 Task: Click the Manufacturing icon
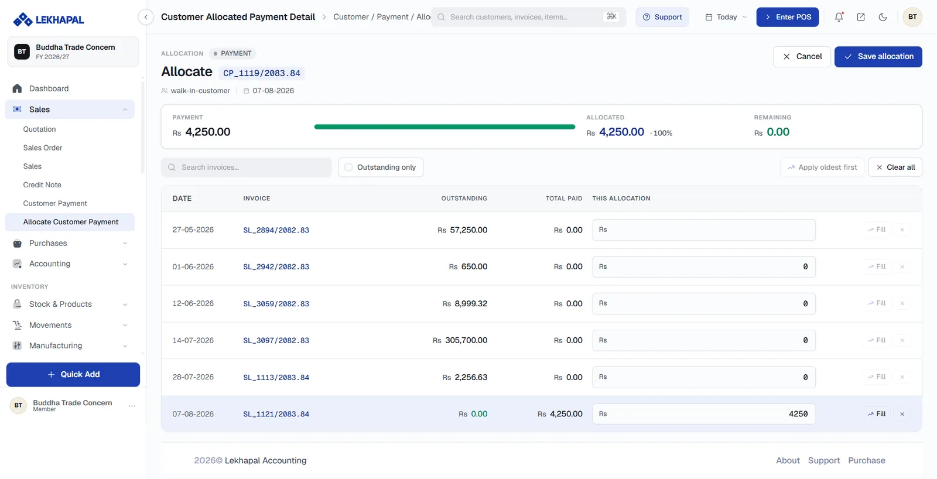[x=17, y=345]
